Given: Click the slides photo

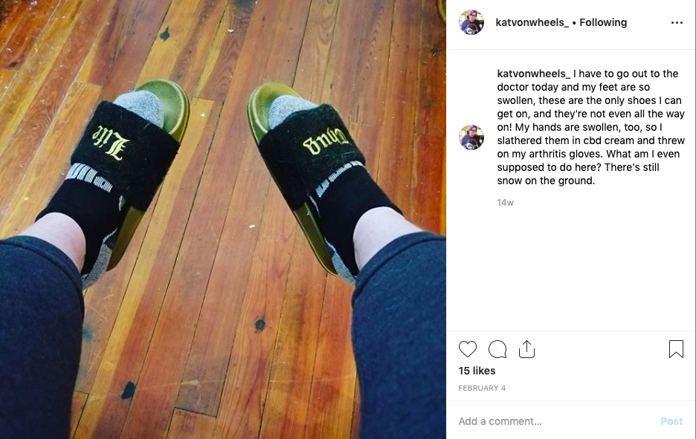Looking at the screenshot, I should pos(223,220).
